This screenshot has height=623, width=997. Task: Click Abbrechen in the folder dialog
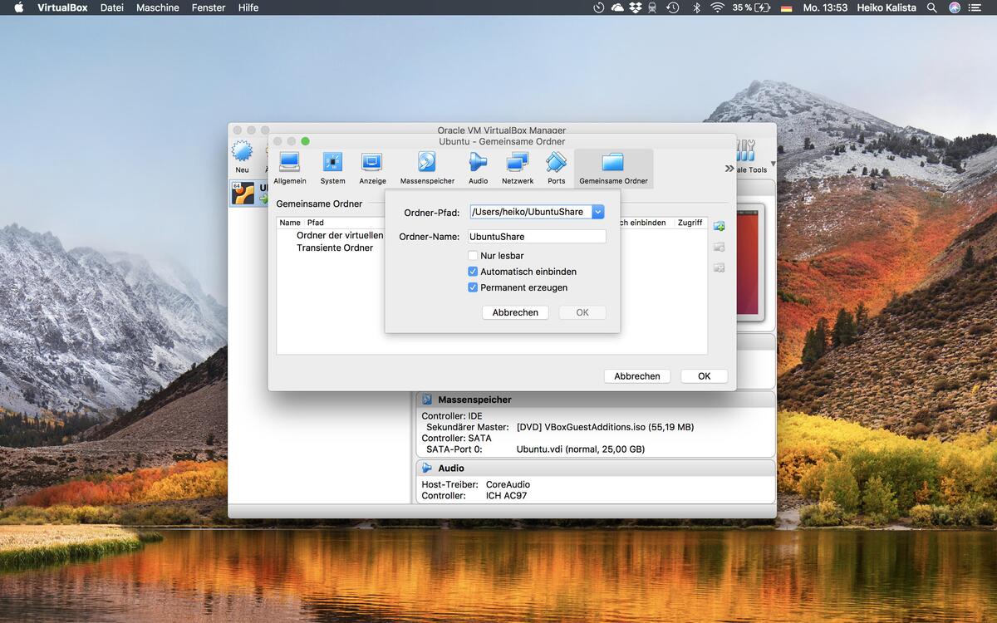coord(515,312)
